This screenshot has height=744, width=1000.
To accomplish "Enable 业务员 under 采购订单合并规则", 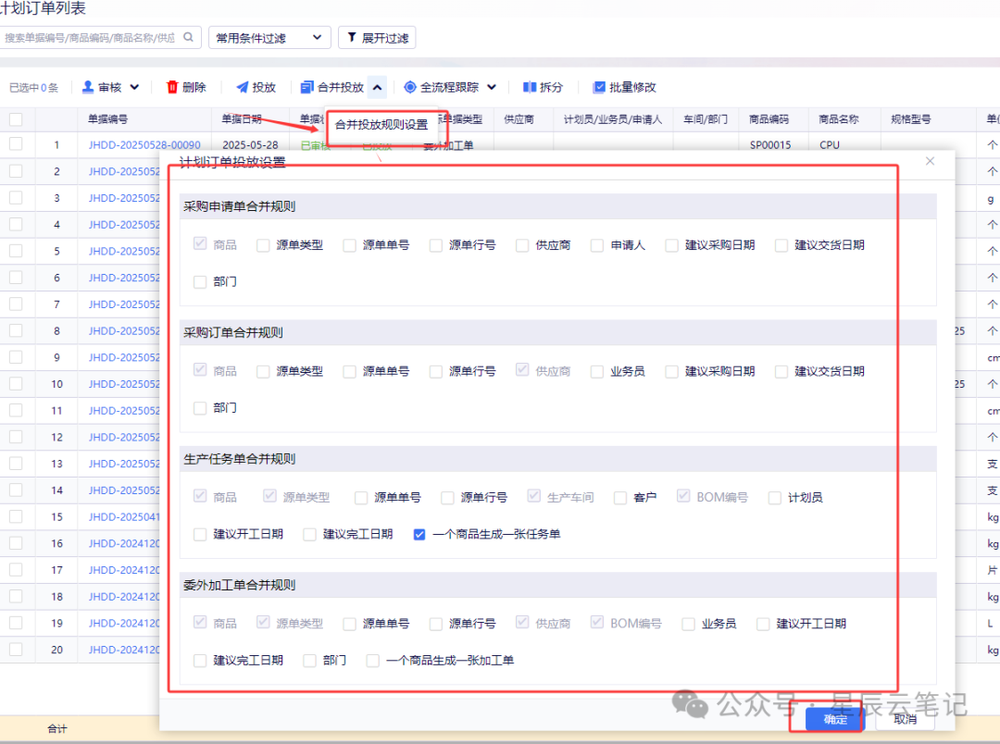I will click(597, 372).
